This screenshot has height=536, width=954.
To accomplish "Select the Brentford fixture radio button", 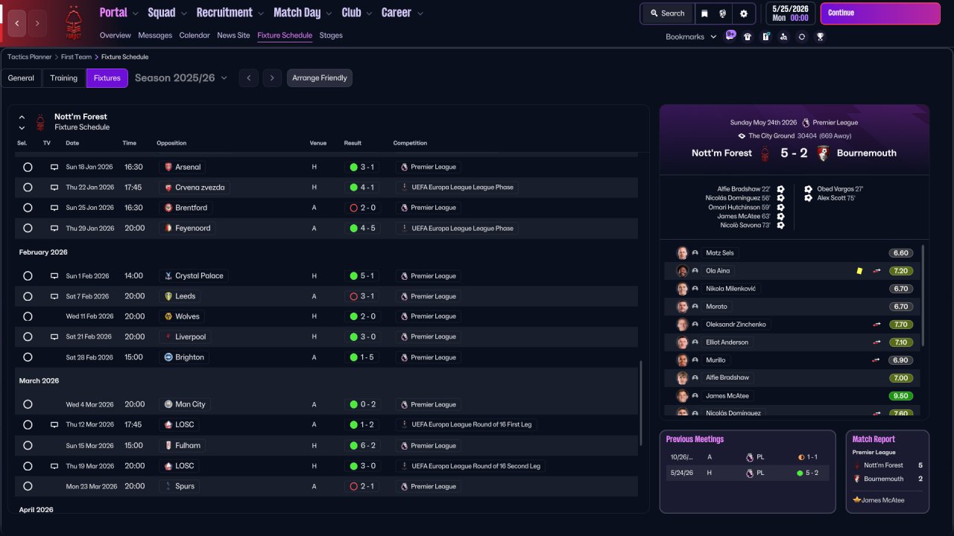I will tap(28, 208).
